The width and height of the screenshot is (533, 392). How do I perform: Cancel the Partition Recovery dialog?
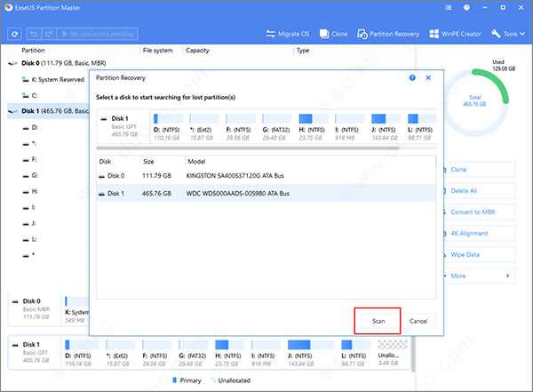tap(418, 321)
